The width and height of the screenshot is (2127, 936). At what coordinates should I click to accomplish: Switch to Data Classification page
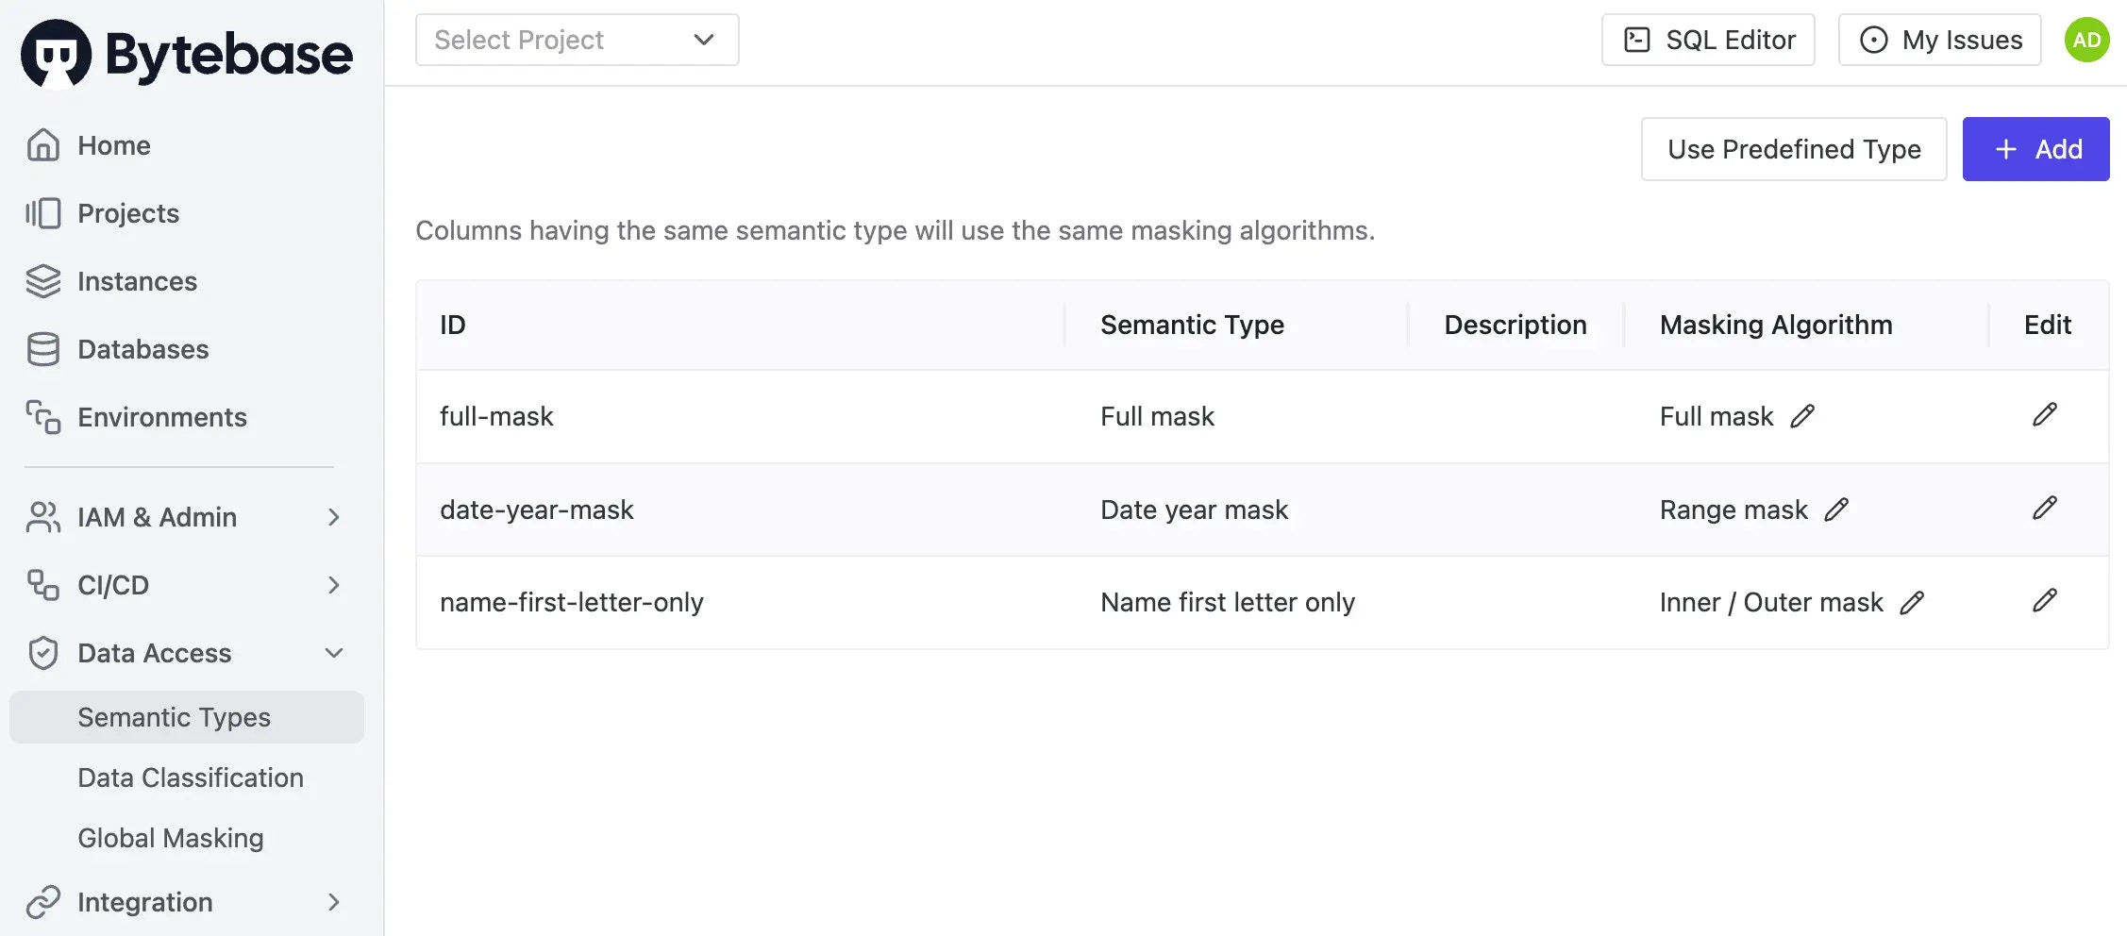pos(190,777)
